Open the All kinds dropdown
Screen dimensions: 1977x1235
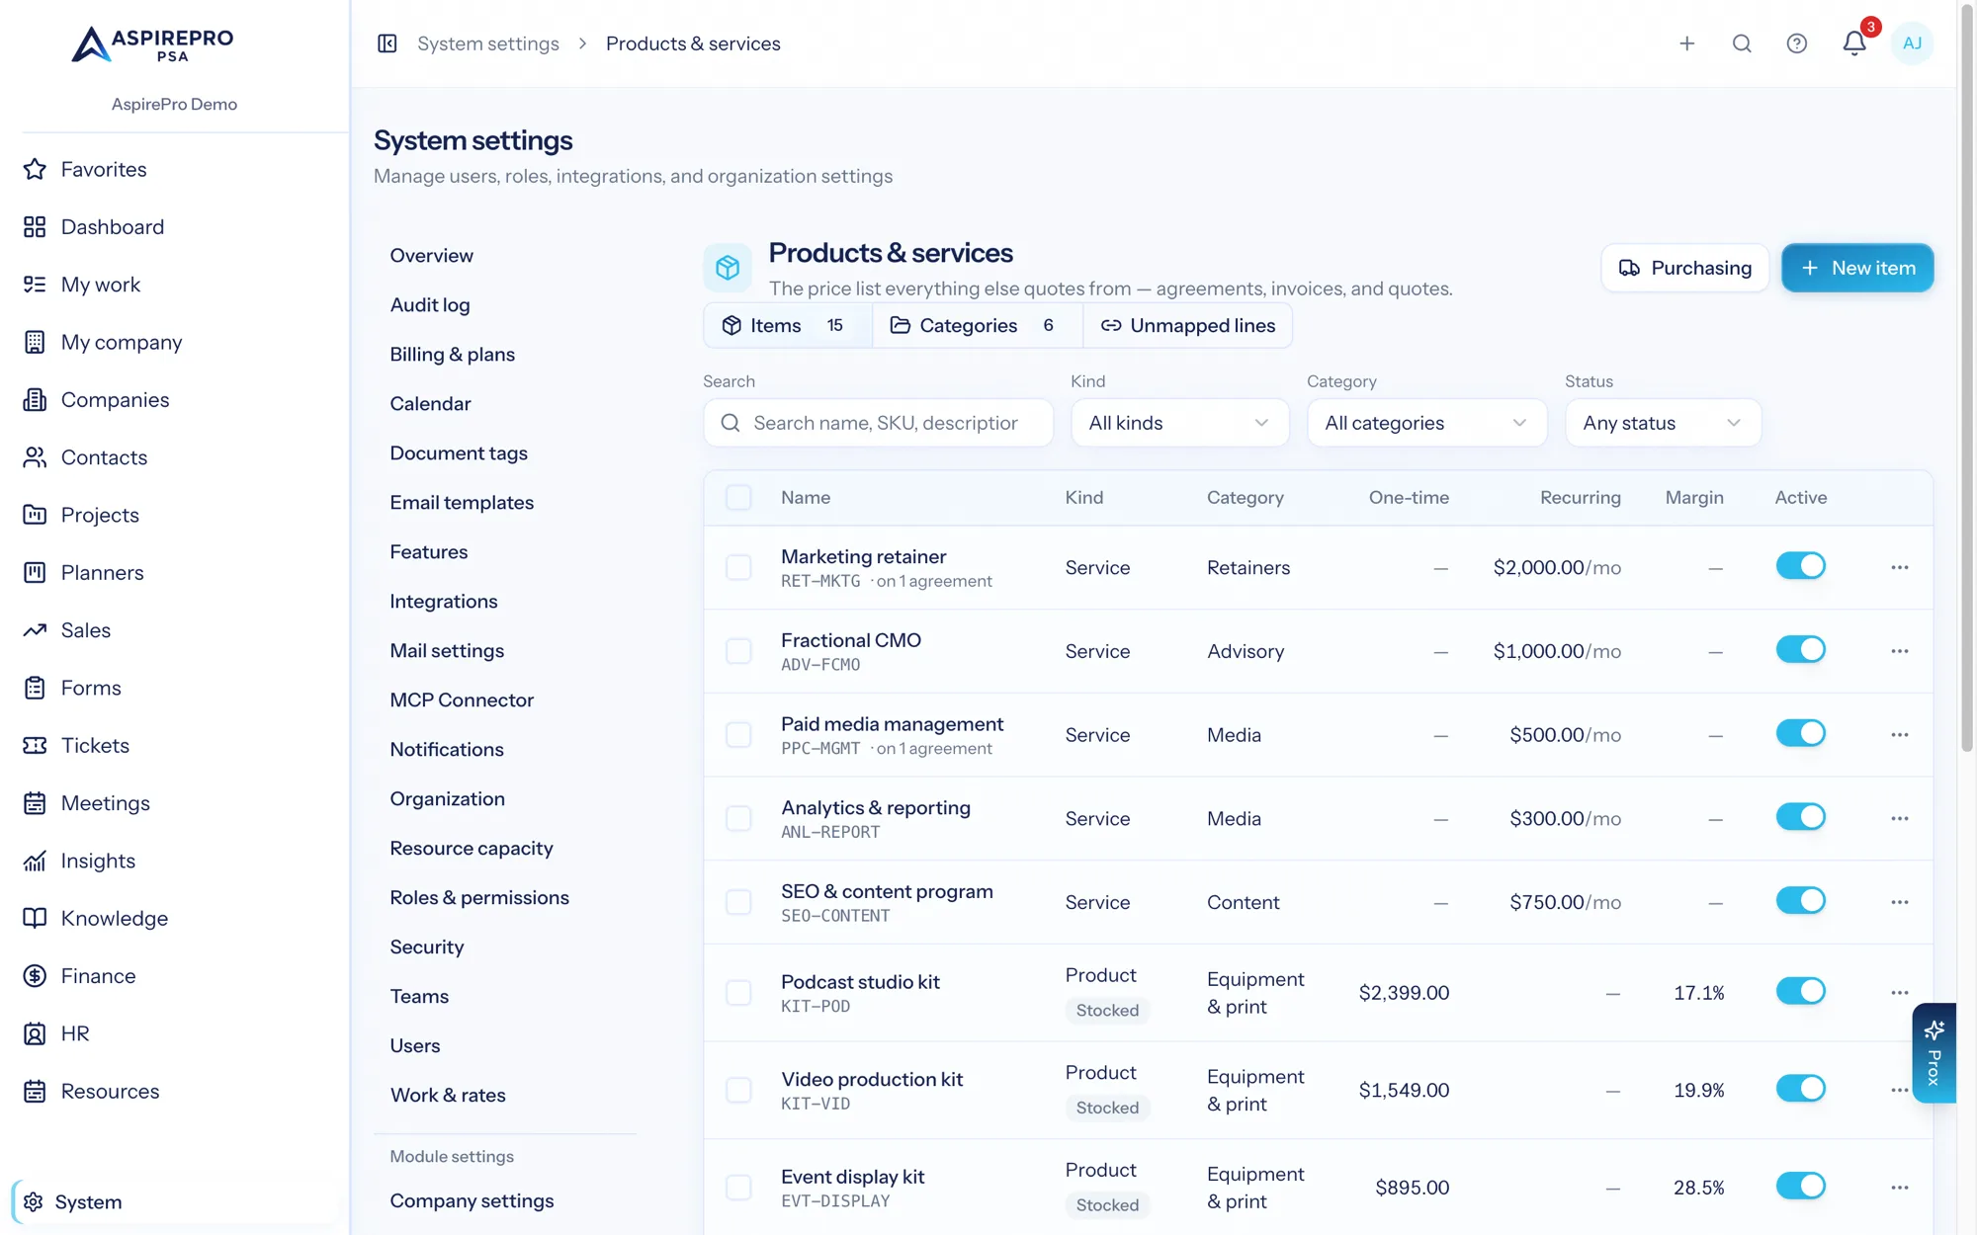coord(1179,423)
